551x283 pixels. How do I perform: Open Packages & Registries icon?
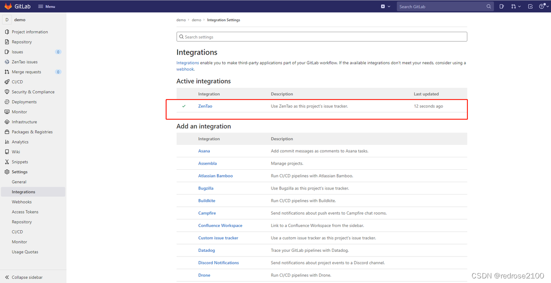[x=7, y=132]
